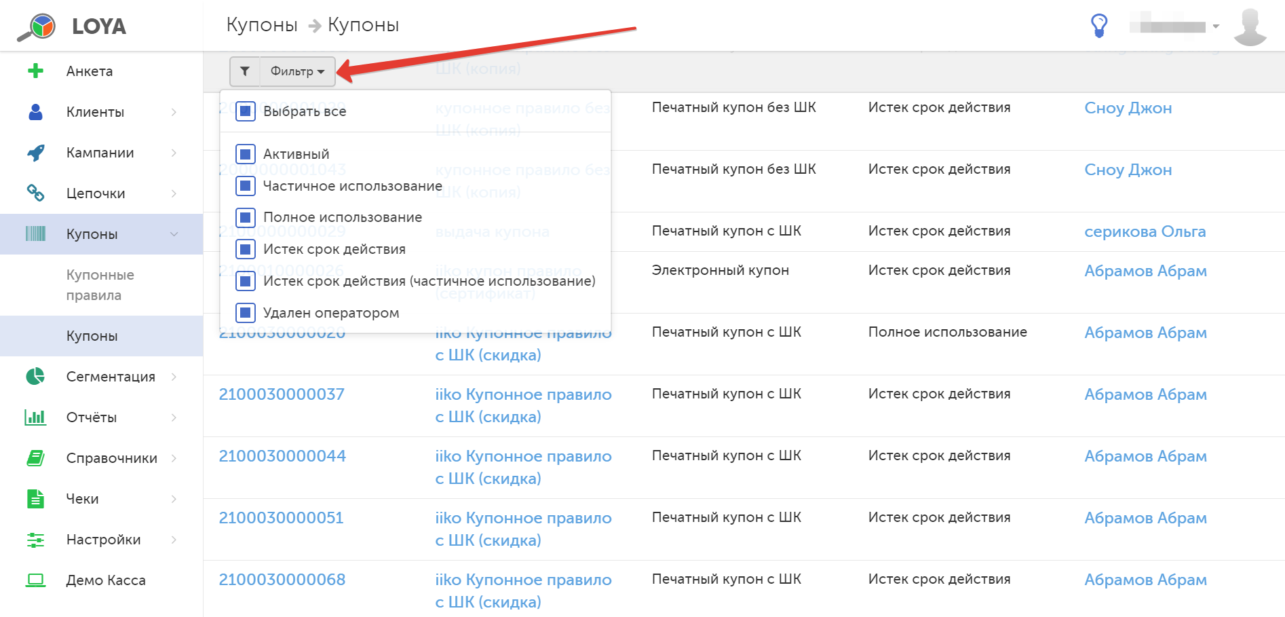
Task: Click the LOYA brand text
Action: click(x=99, y=26)
